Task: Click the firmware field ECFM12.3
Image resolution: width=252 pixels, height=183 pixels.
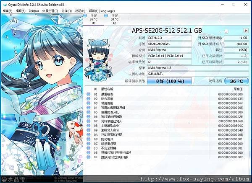Action: coord(170,38)
